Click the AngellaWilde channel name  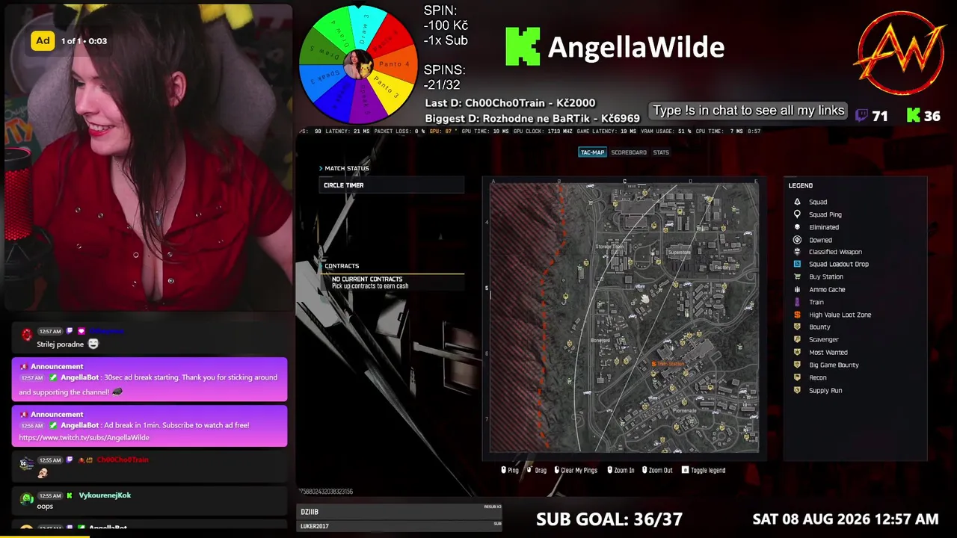636,47
